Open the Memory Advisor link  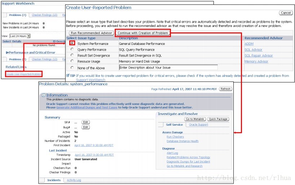(x=256, y=61)
